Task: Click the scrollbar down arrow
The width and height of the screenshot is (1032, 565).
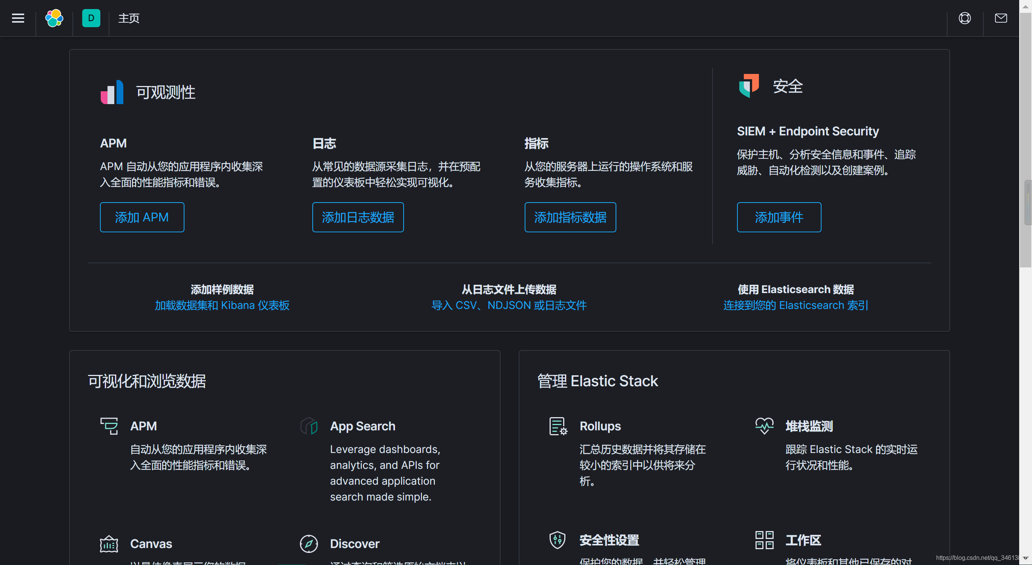Action: pos(1026,558)
